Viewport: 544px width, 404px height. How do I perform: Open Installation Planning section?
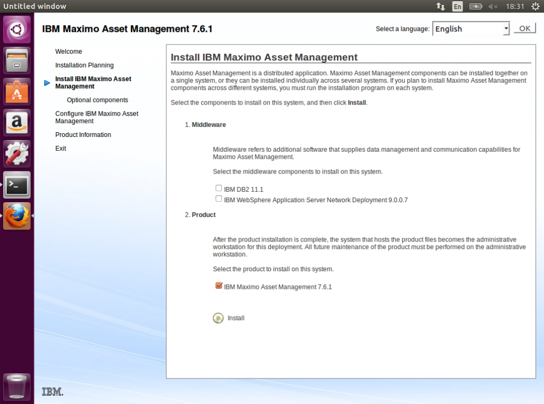84,65
